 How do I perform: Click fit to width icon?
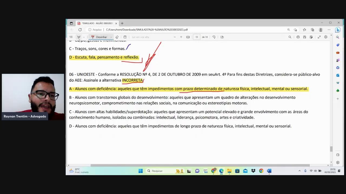tap(188, 37)
